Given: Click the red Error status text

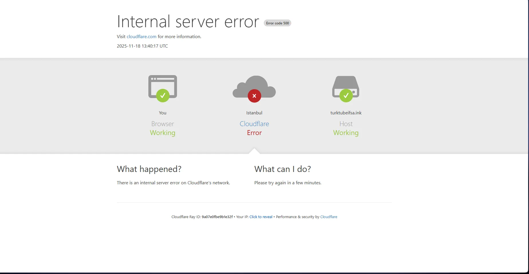Looking at the screenshot, I should click(x=254, y=133).
